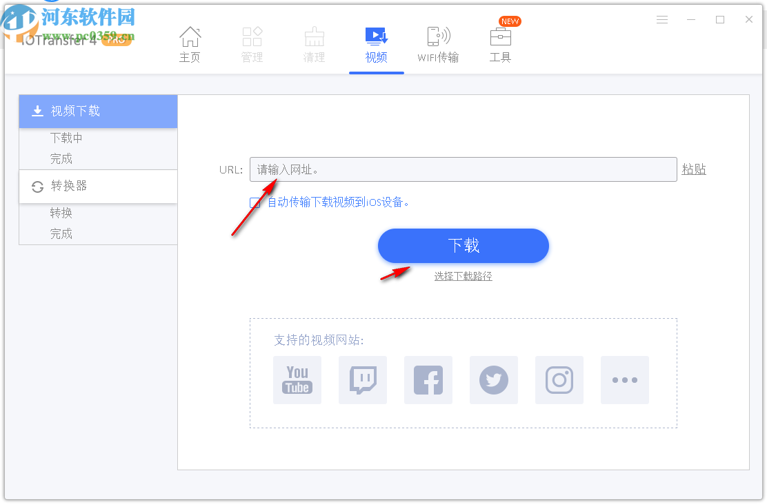Open the 工具 toolbox with NEW badge
The width and height of the screenshot is (767, 504).
coord(500,43)
